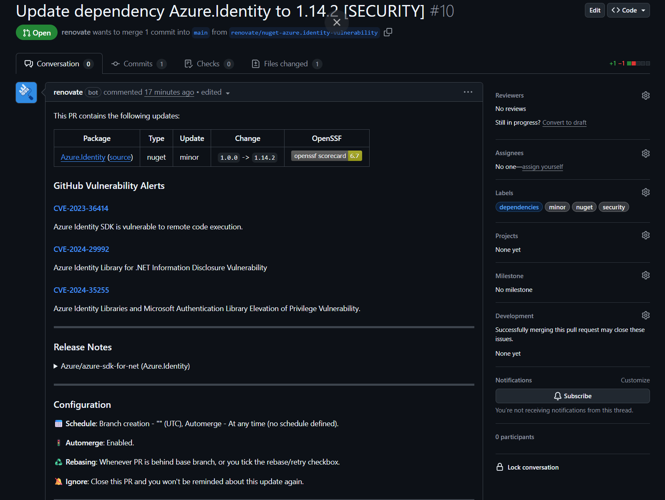The image size is (665, 500).
Task: Click the security label
Action: pyautogui.click(x=614, y=207)
